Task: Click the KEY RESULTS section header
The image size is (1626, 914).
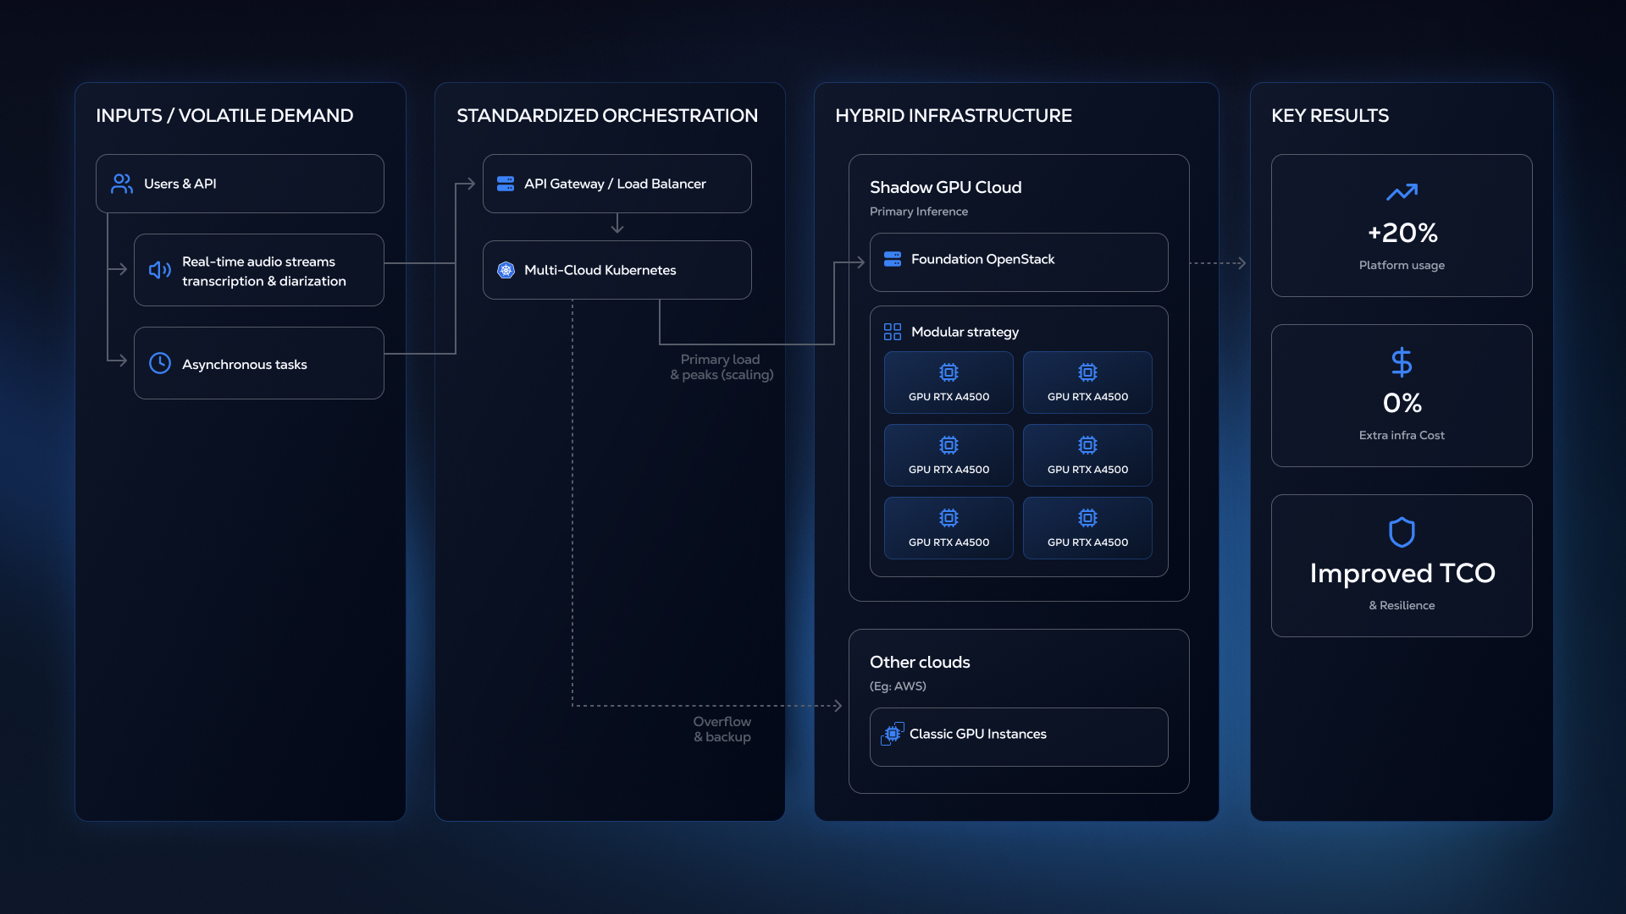Action: point(1330,116)
